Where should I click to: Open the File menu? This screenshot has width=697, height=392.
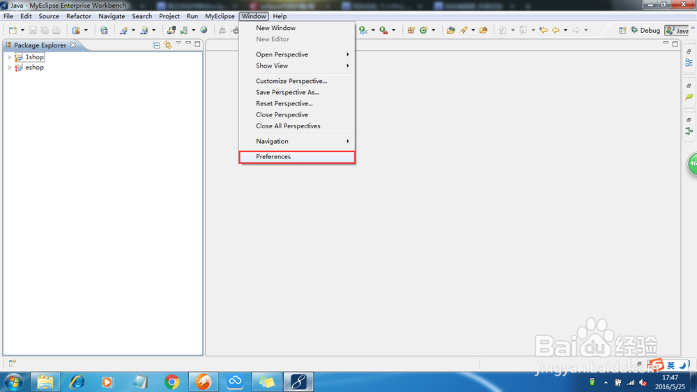click(x=8, y=16)
